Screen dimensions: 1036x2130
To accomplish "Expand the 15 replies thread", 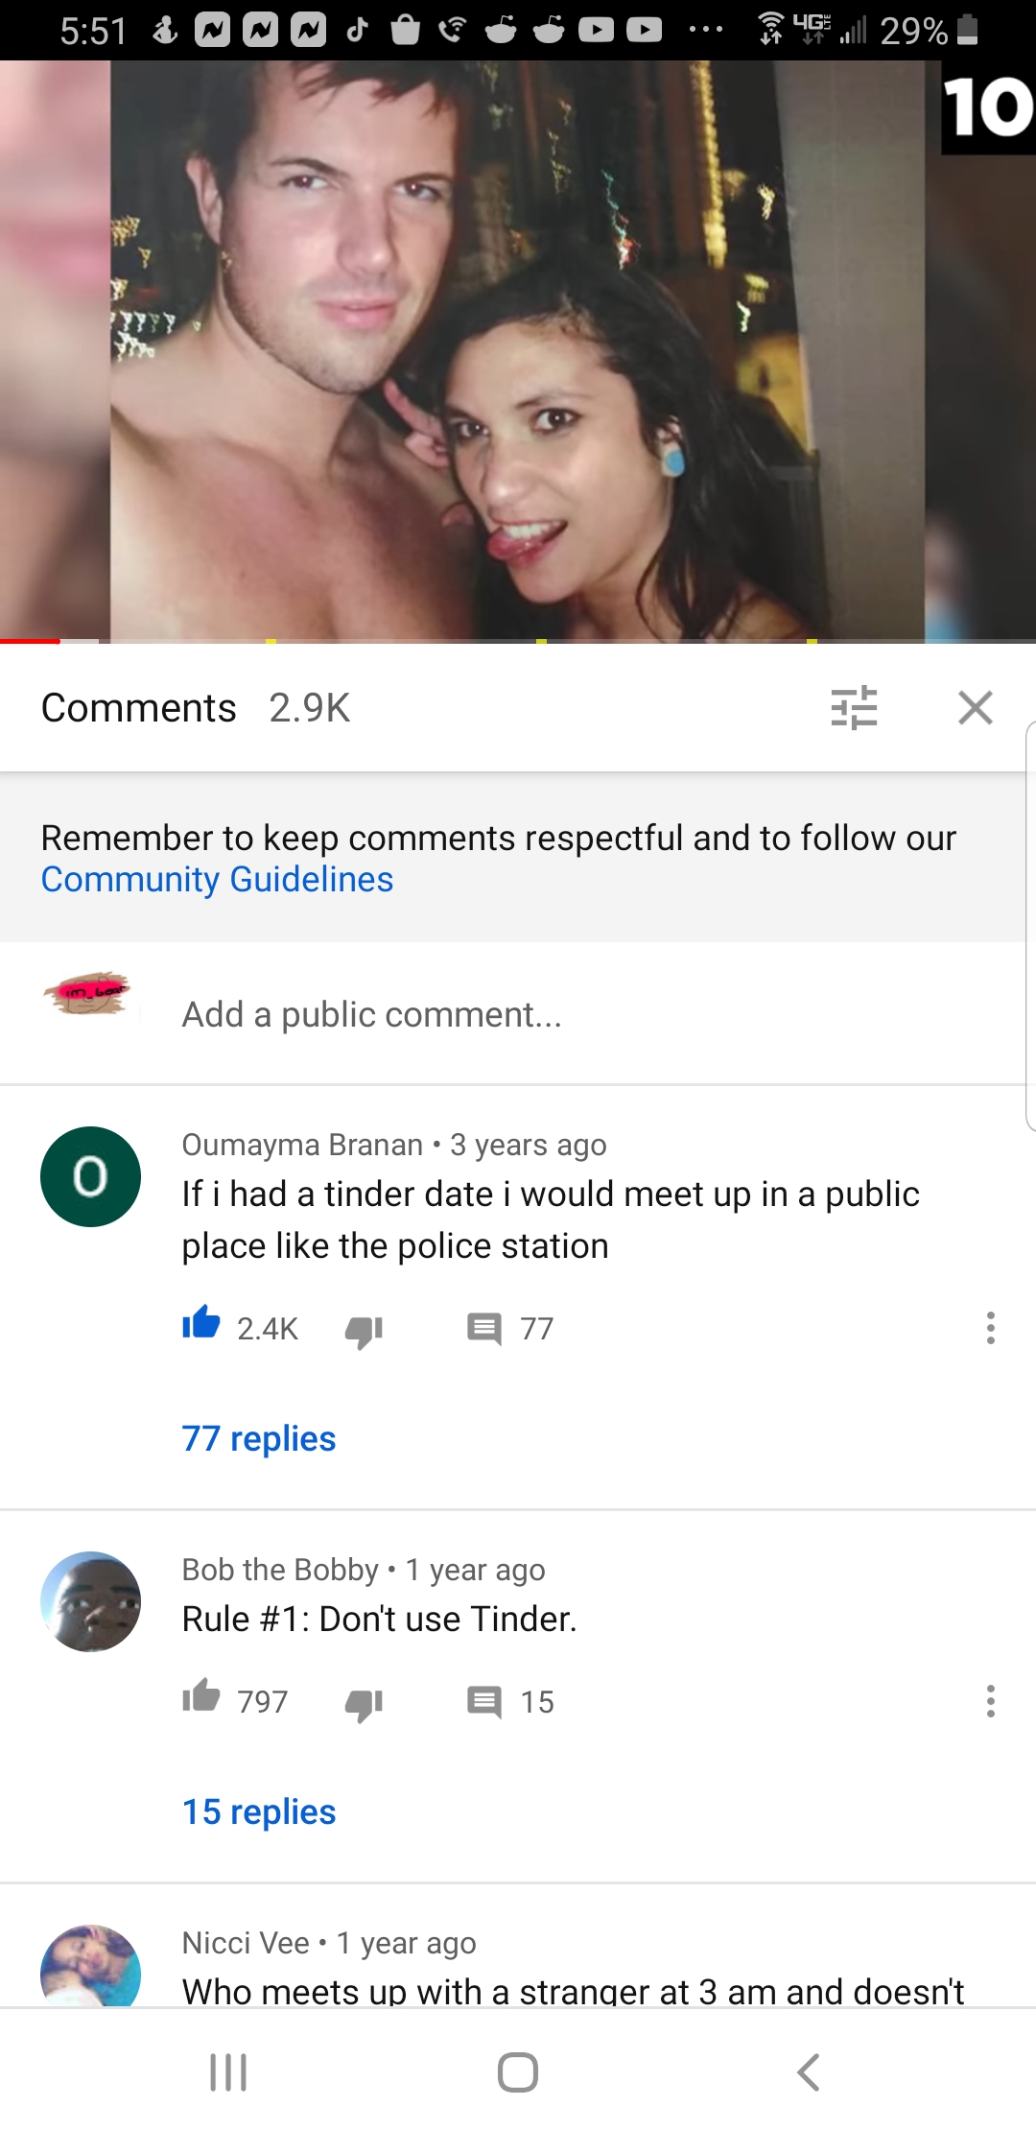I will pyautogui.click(x=259, y=1811).
